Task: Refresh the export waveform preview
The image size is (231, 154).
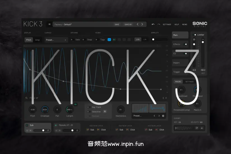Action: click(197, 128)
